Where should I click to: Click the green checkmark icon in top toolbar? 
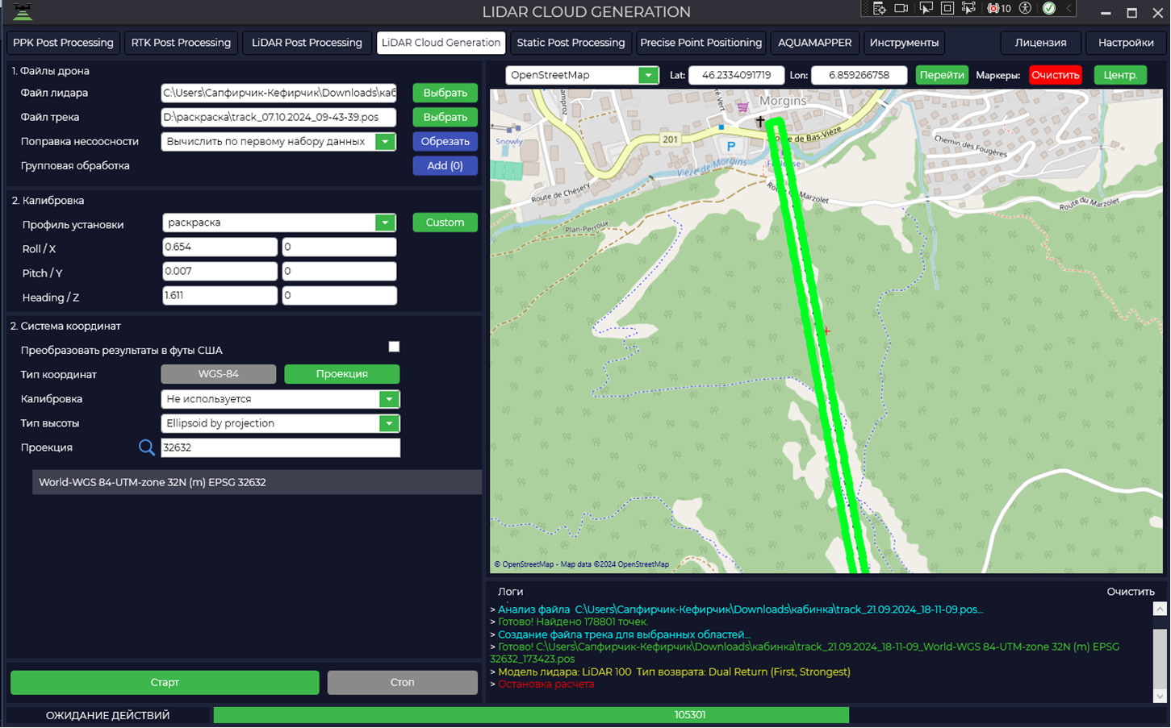pos(1049,8)
